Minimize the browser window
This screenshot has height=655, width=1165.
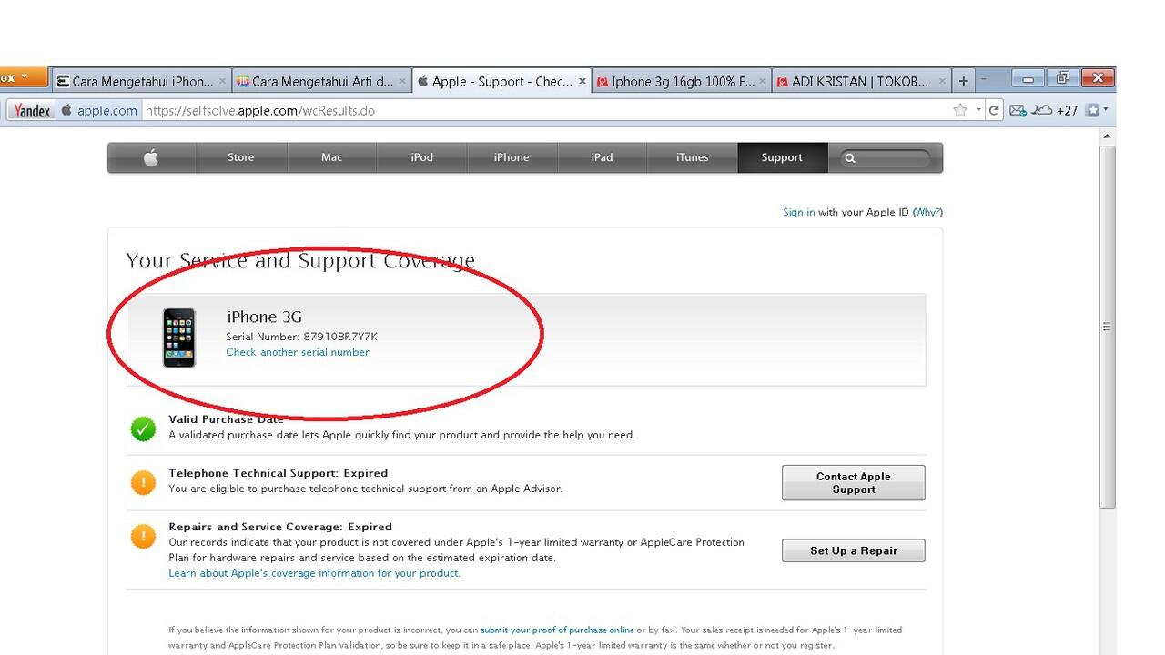coord(1028,79)
